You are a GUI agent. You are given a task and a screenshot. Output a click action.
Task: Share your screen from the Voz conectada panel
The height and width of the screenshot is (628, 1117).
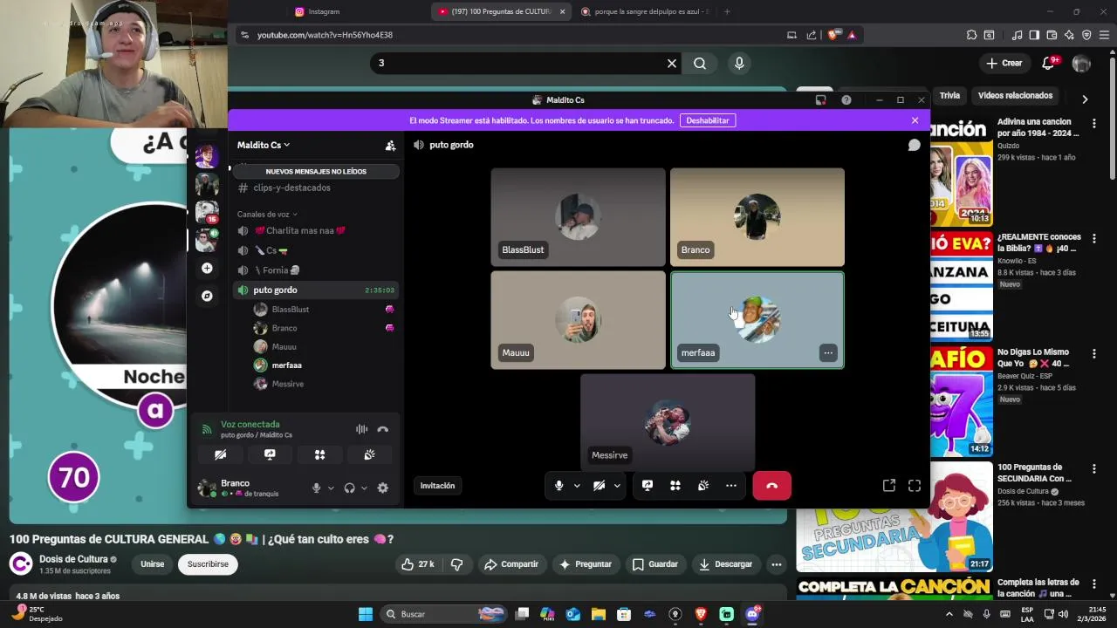[x=270, y=454]
